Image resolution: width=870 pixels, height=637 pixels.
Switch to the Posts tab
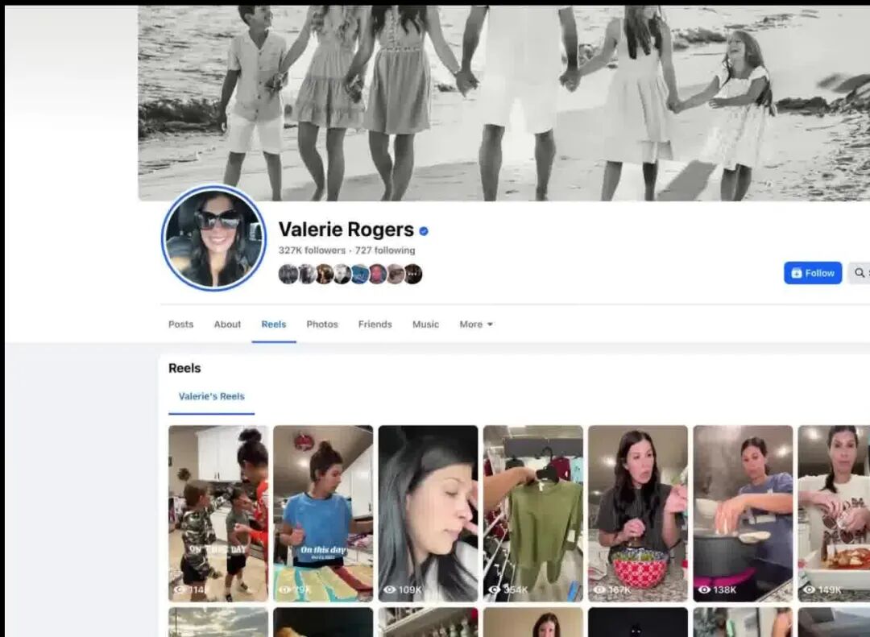tap(180, 325)
